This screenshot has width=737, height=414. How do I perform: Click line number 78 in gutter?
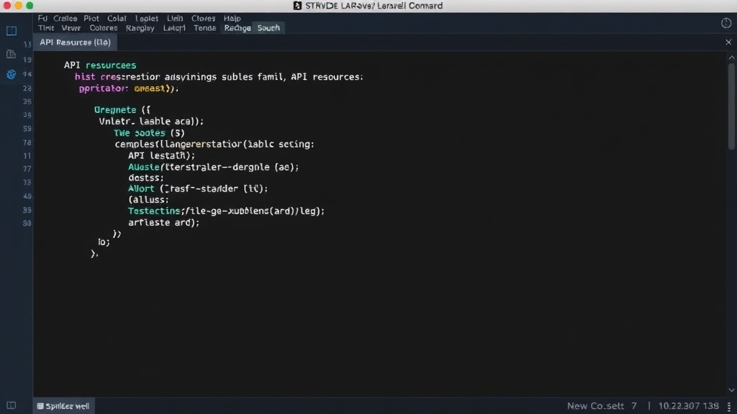[27, 142]
